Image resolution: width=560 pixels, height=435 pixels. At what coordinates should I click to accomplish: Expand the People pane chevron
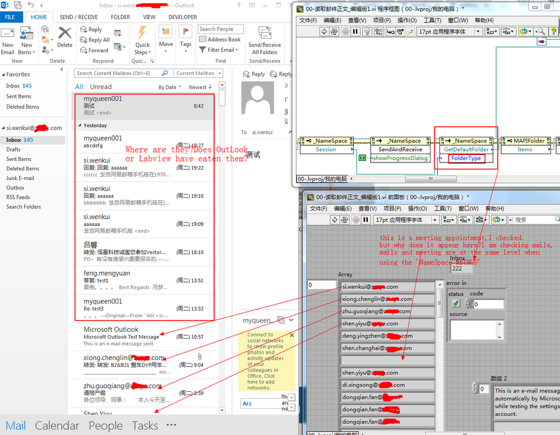click(291, 320)
